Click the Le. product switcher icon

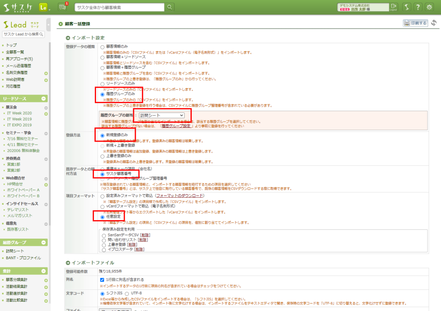click(x=44, y=7)
